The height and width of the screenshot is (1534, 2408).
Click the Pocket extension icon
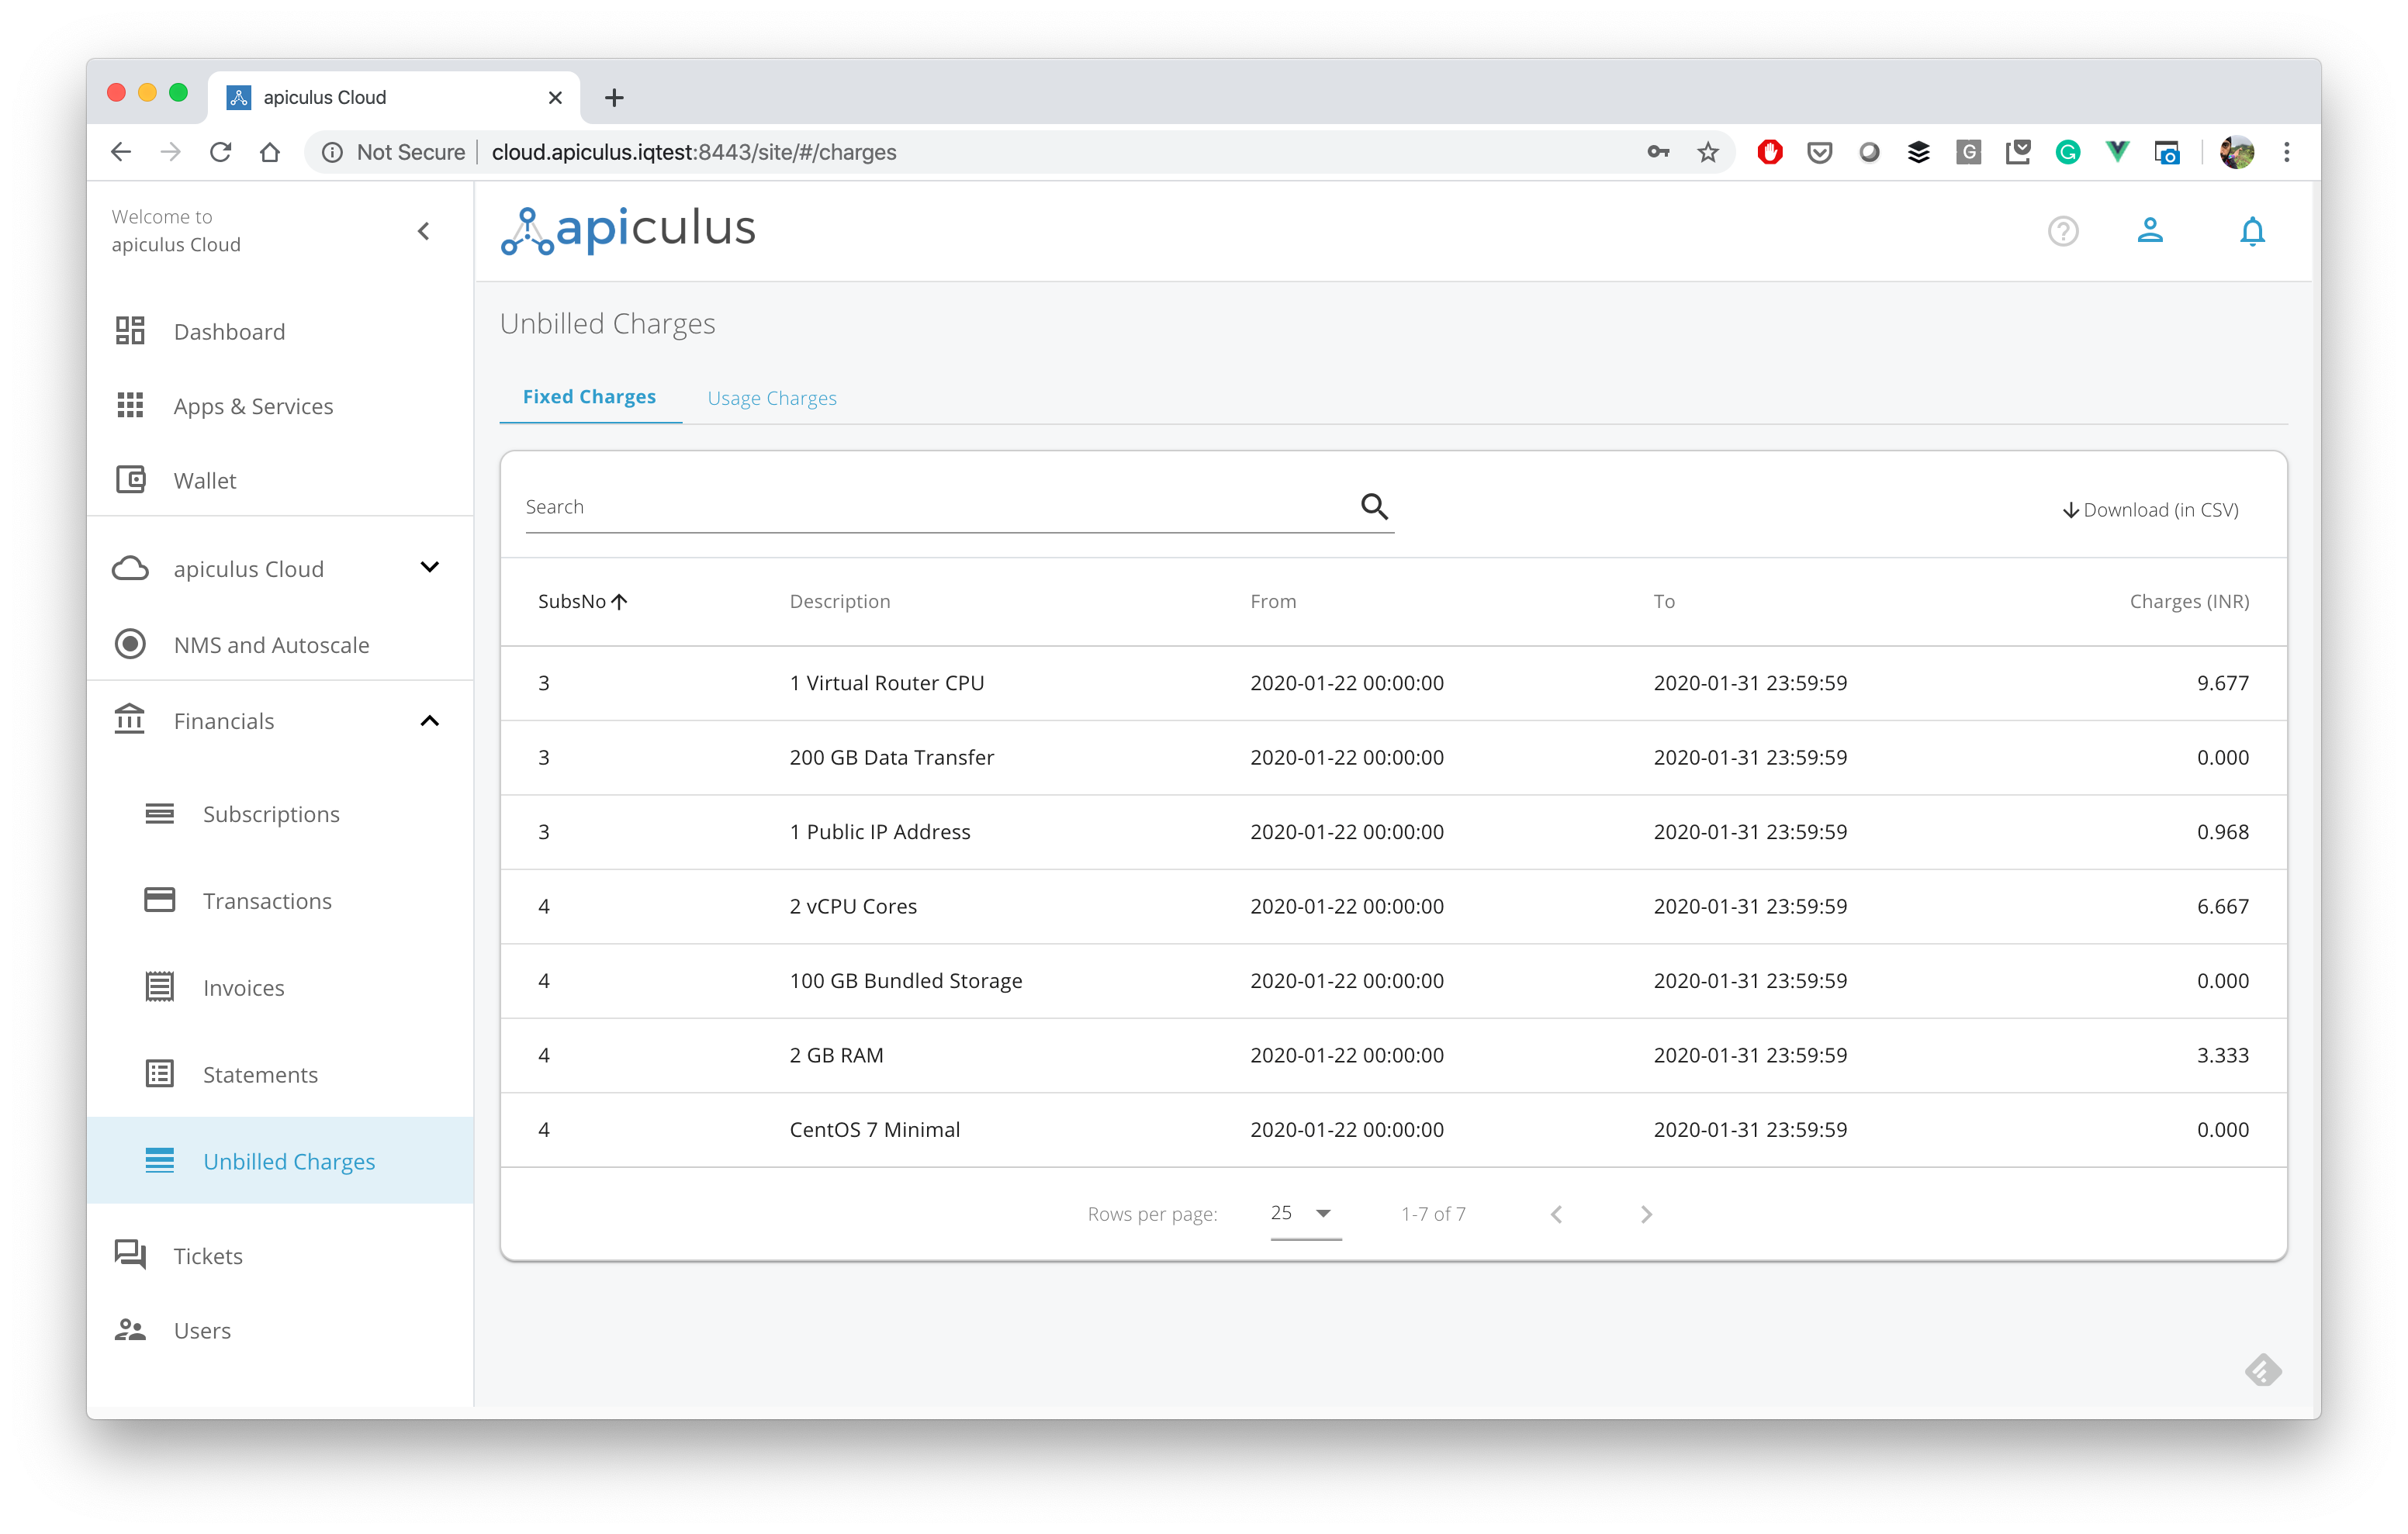pyautogui.click(x=1819, y=152)
